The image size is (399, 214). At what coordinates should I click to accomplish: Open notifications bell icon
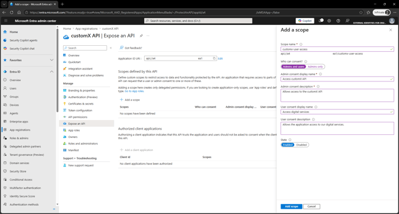[x=321, y=21]
